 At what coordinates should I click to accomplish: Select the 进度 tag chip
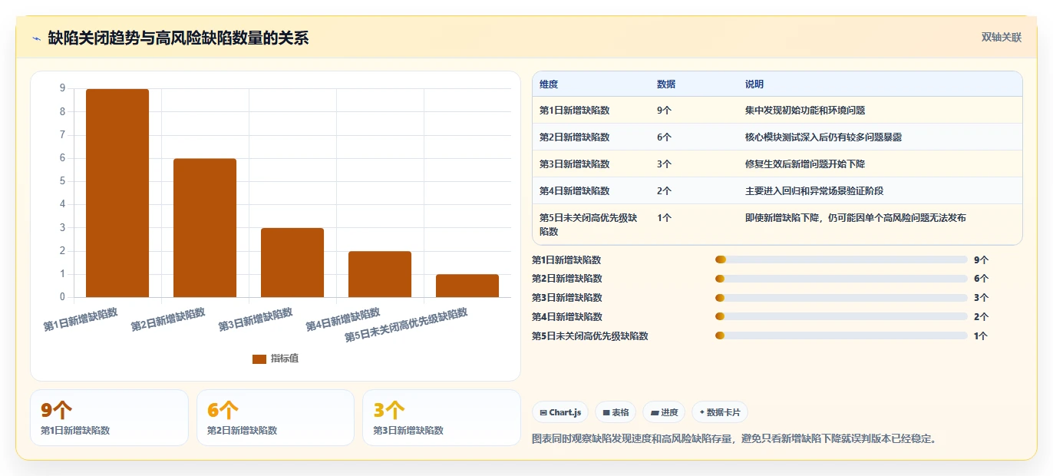(x=664, y=412)
